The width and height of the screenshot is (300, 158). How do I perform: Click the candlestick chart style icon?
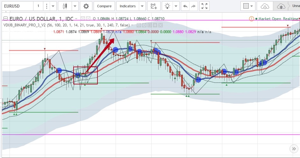tap(65, 6)
